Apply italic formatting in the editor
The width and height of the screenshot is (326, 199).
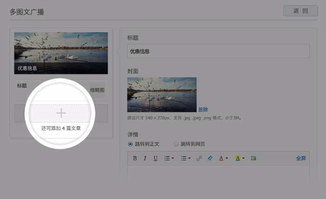[145, 158]
